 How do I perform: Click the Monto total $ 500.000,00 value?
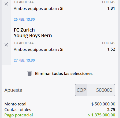pyautogui.click(x=103, y=104)
